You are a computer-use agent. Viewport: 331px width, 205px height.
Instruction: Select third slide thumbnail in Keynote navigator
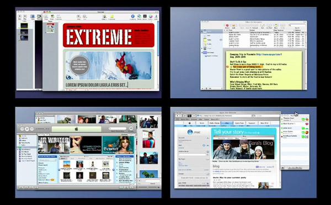coord(24,38)
